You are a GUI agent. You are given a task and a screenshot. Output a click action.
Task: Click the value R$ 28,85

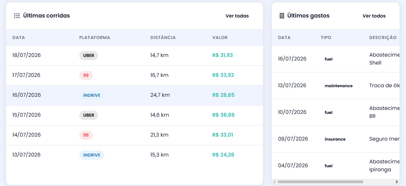click(223, 95)
